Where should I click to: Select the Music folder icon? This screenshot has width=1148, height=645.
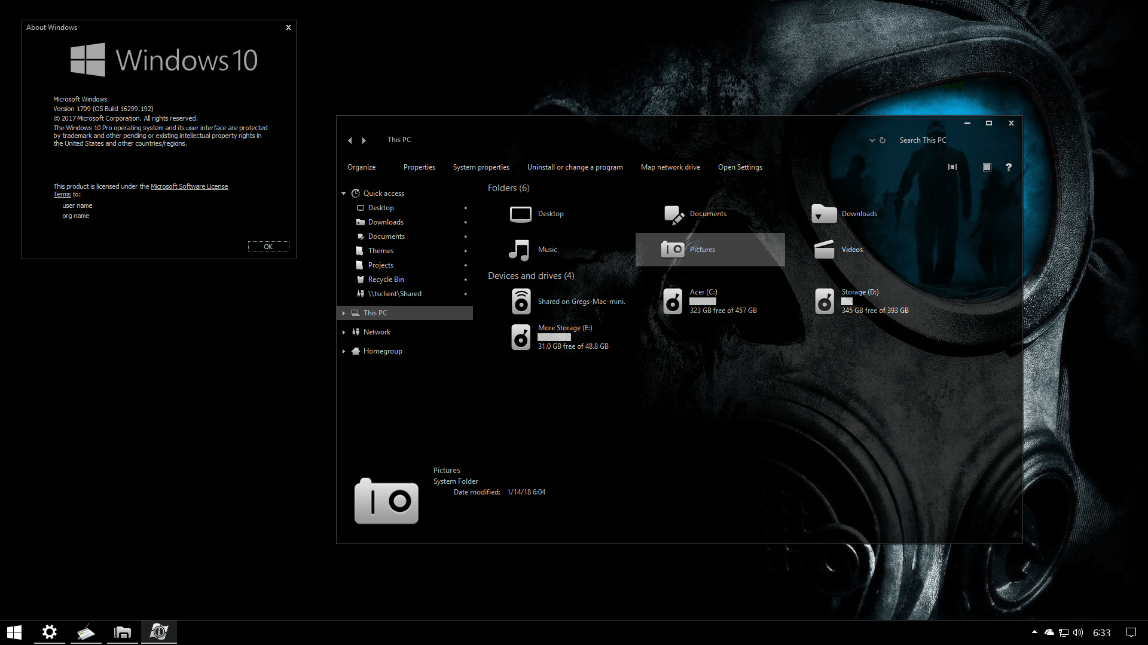tap(520, 250)
